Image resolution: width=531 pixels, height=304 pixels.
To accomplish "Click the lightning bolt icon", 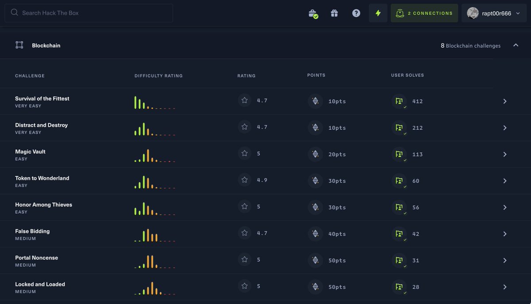I will click(x=378, y=13).
